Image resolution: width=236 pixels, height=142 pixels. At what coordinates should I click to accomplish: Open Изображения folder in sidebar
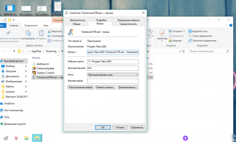coord(14,81)
